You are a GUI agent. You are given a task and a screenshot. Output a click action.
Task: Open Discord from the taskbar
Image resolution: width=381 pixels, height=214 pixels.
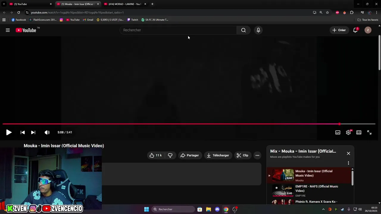217,209
